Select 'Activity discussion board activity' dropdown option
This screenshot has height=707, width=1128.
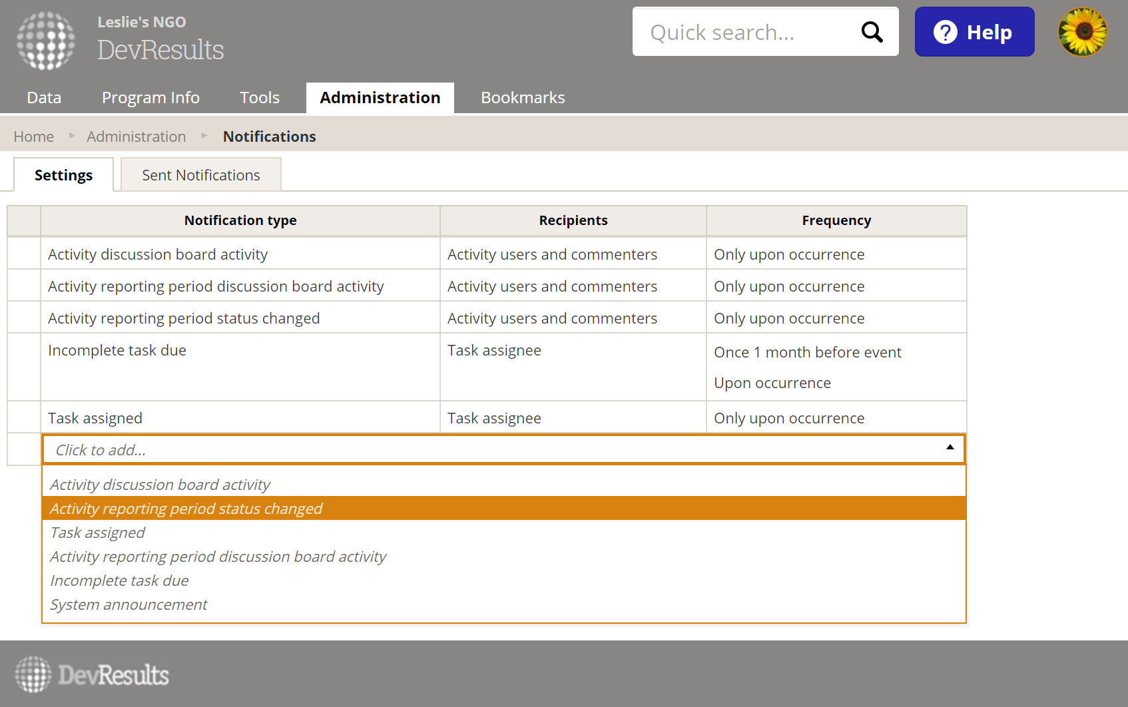pos(504,485)
